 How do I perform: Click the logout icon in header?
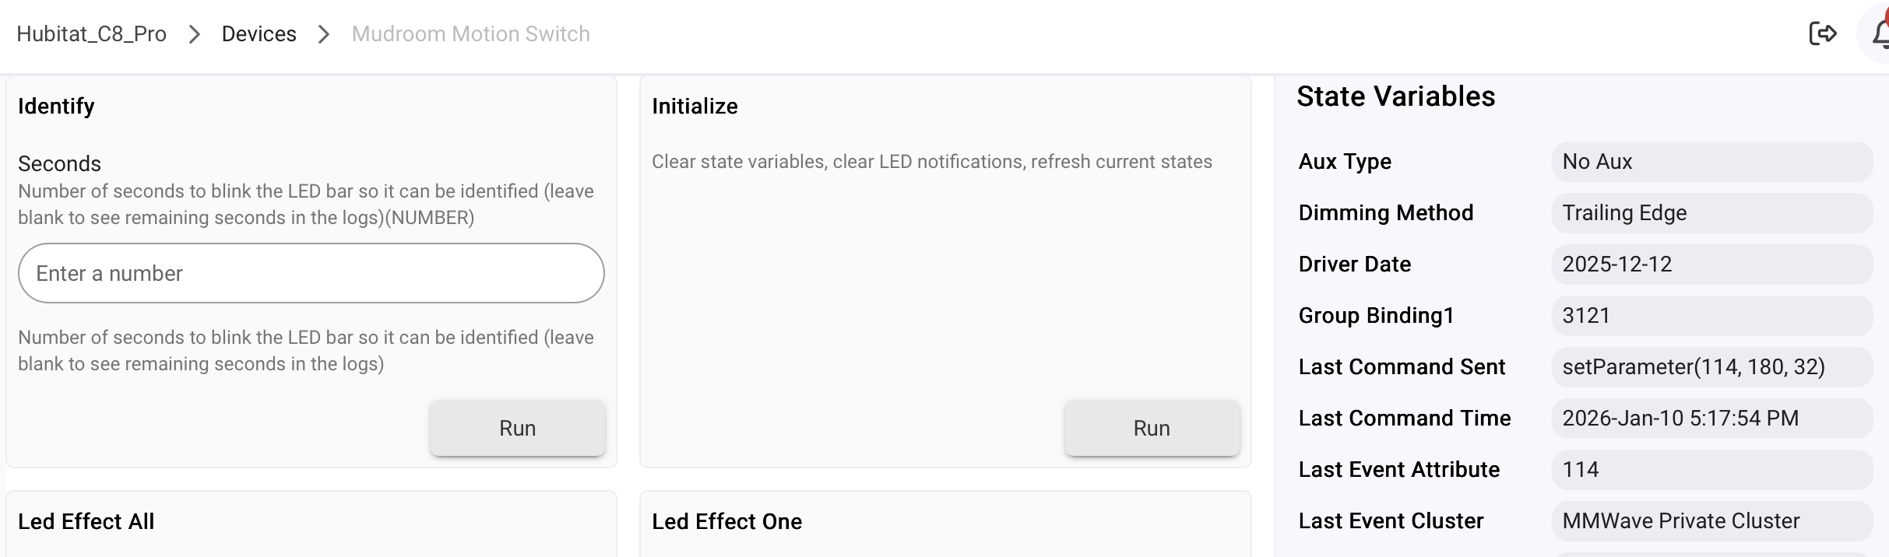[1822, 33]
